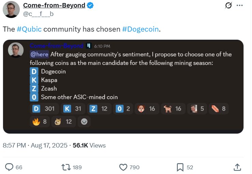Viewport: 252px width, 174px height.
Task: Open the add reaction smiley button
Action: [84, 122]
